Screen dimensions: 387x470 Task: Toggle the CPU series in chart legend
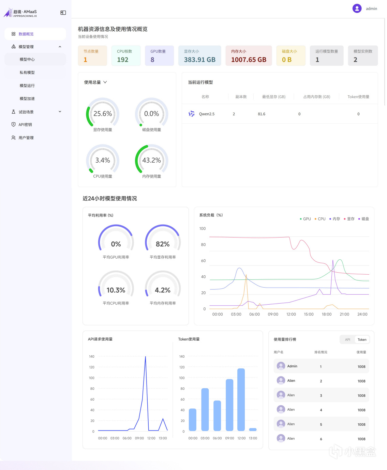pos(320,219)
